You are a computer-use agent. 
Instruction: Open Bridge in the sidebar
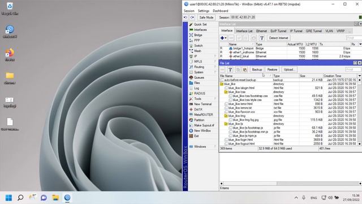tap(198, 35)
